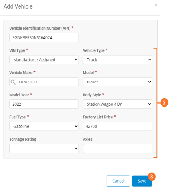The height and width of the screenshot is (190, 171).
Task: Click the Model Year field
Action: pyautogui.click(x=44, y=104)
